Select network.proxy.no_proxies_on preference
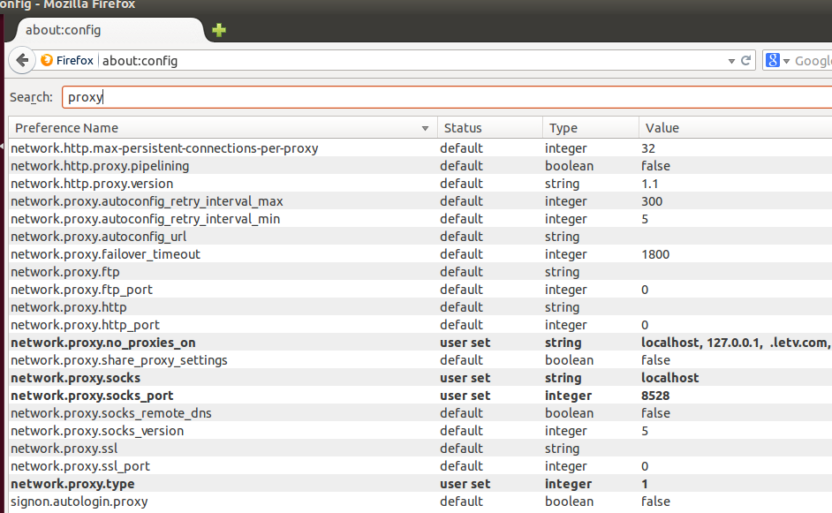Image resolution: width=832 pixels, height=513 pixels. tap(103, 343)
